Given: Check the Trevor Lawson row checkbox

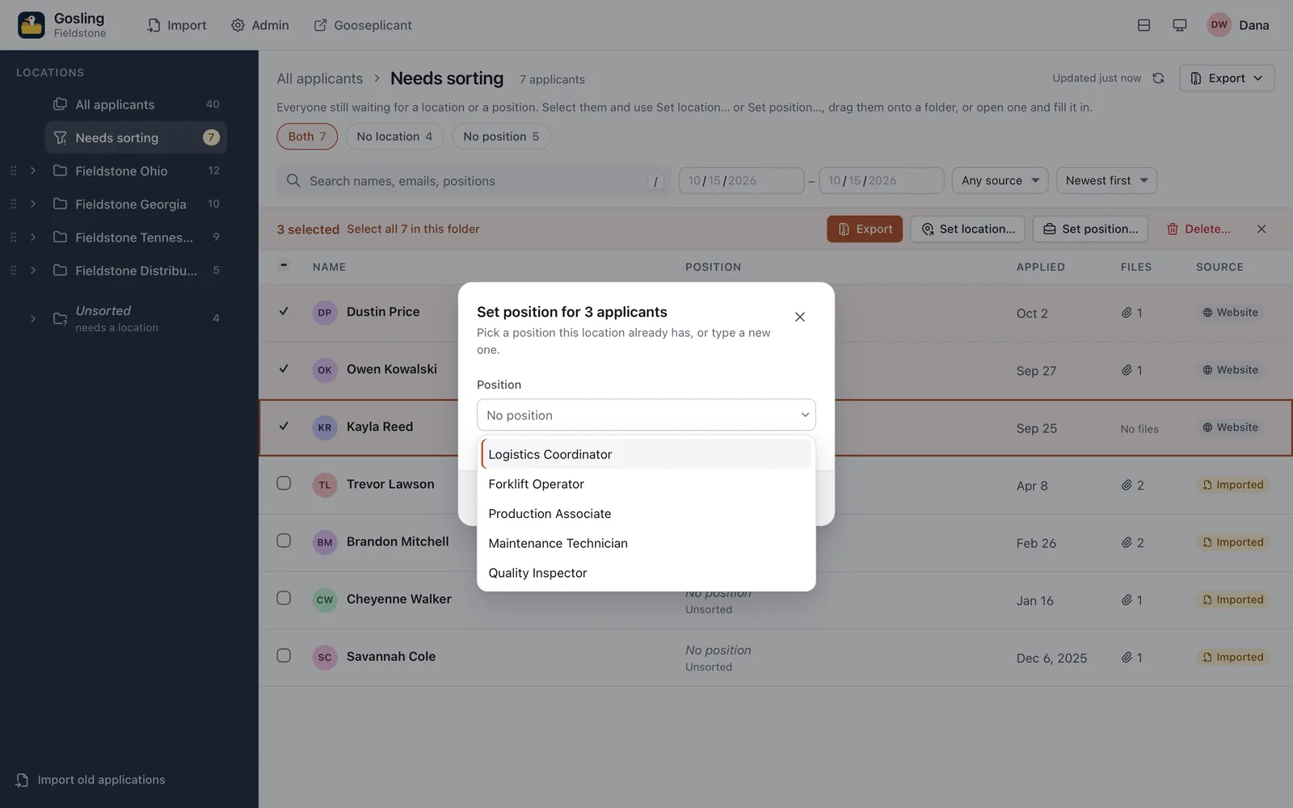Looking at the screenshot, I should [284, 483].
